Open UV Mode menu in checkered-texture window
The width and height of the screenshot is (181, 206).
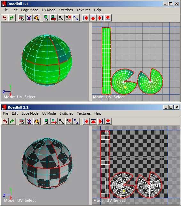(49, 113)
